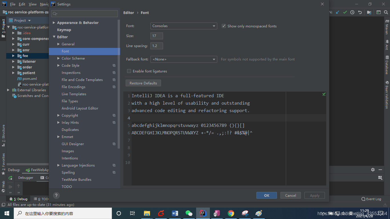Click the Windows Start button
Viewport: 390px width, 219px height.
7,213
